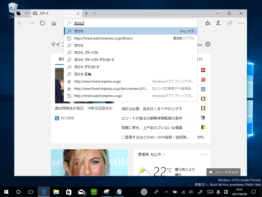Click the volume icon in the system tray
Screen dimensions: 262x197
(191, 192)
